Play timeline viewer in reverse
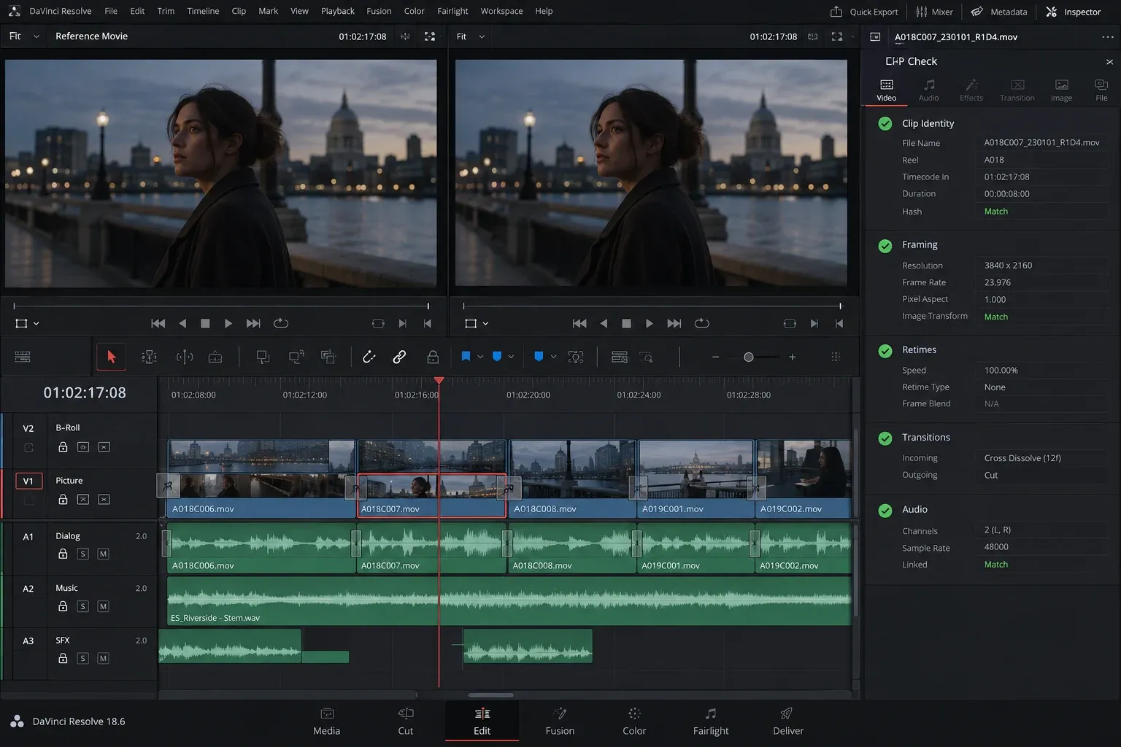 pos(604,323)
